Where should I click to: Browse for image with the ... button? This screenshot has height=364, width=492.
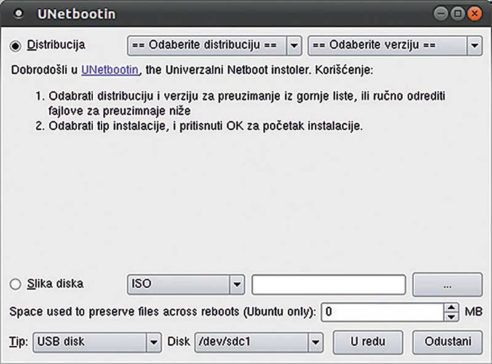(x=448, y=284)
